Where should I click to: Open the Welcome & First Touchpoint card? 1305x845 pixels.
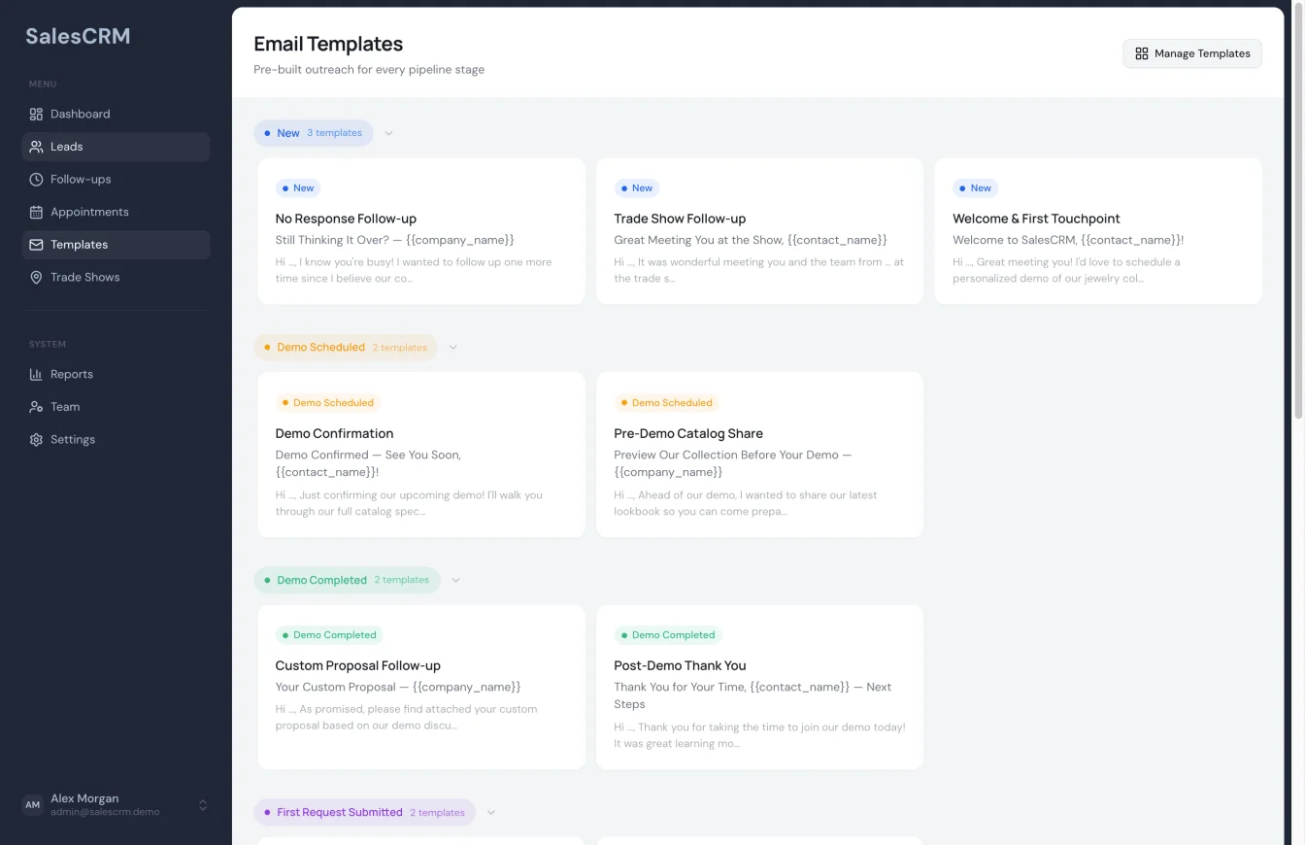click(1097, 231)
